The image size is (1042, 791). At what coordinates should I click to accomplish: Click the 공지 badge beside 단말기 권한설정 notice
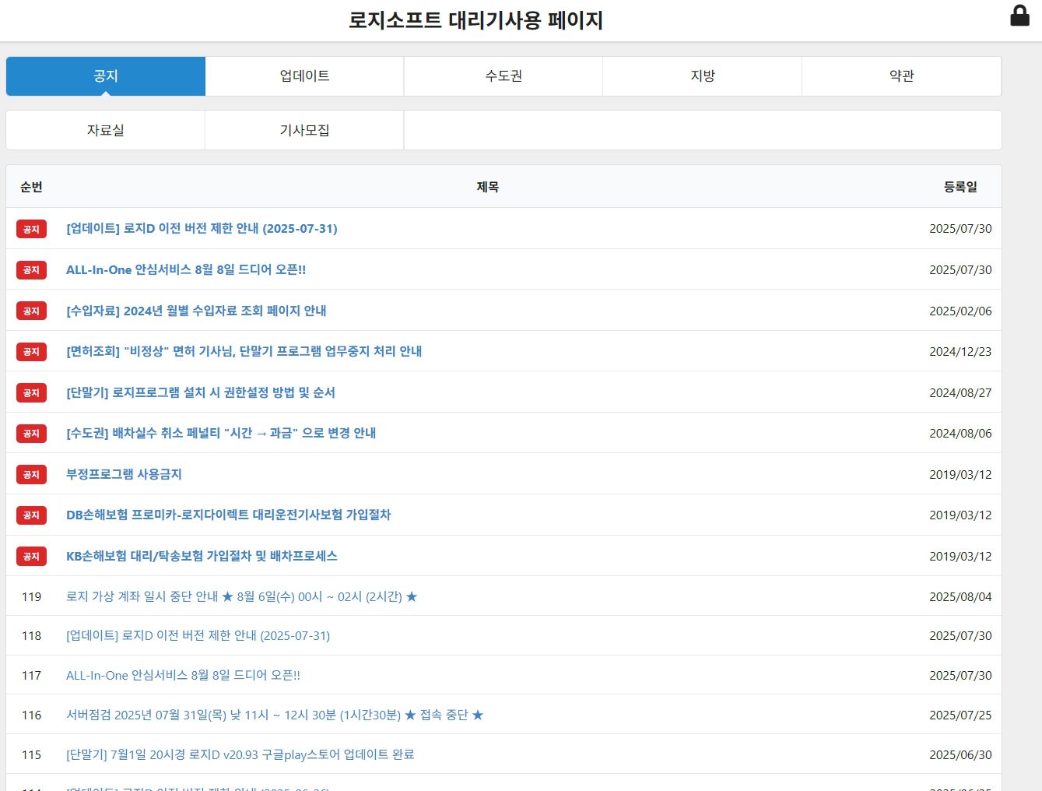point(31,392)
